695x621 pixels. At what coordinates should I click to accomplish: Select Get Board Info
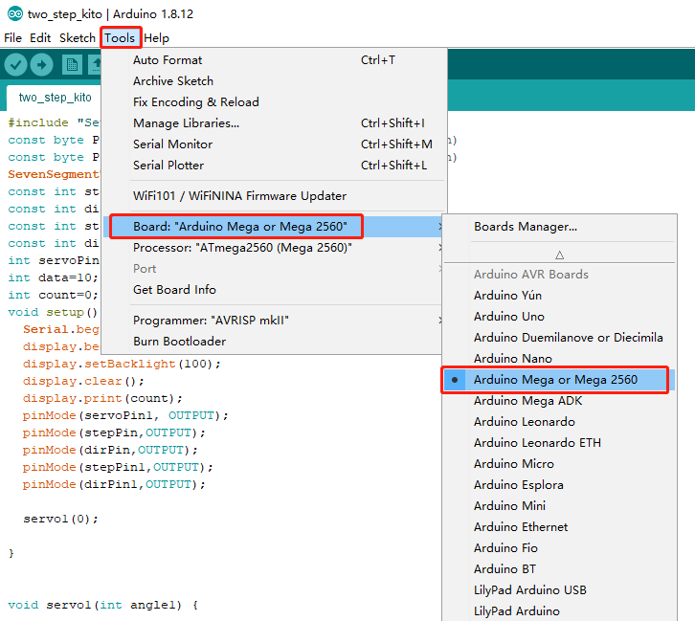pos(273,290)
